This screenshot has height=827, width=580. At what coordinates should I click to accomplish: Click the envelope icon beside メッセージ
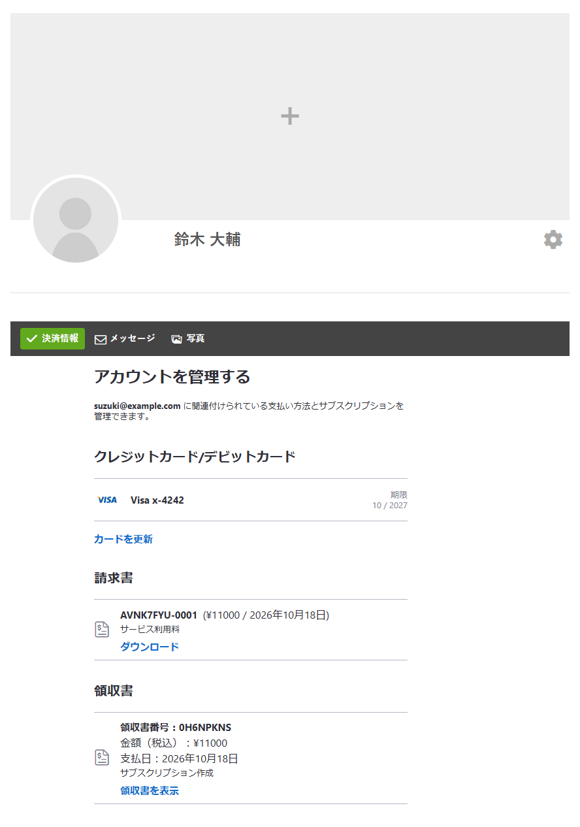tap(101, 339)
